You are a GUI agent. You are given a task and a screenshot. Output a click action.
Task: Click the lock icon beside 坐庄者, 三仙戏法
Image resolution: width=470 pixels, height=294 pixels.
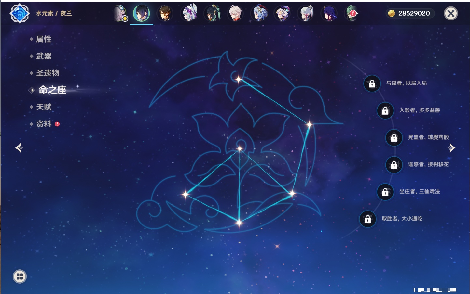coord(385,192)
